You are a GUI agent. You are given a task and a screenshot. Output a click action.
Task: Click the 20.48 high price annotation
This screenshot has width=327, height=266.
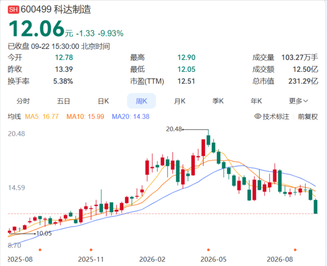[x=174, y=129]
